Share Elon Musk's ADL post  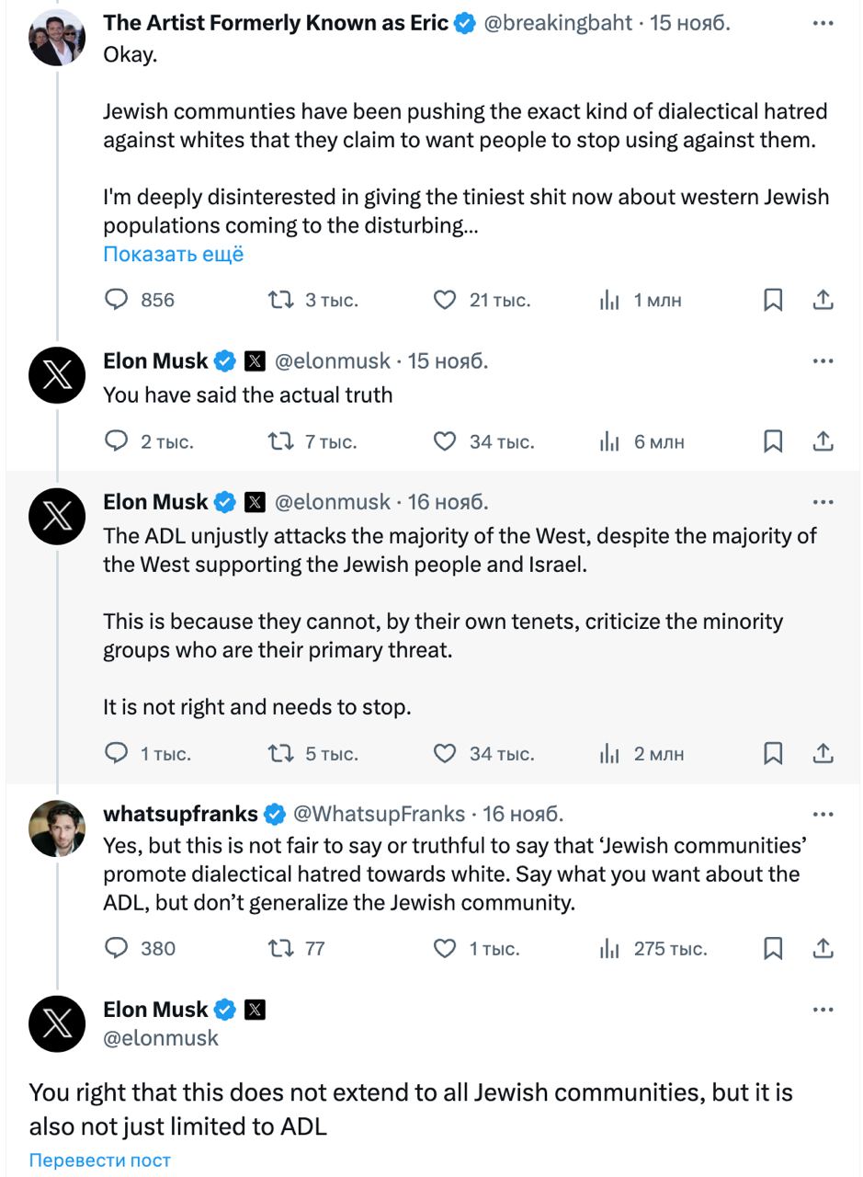coord(823,753)
